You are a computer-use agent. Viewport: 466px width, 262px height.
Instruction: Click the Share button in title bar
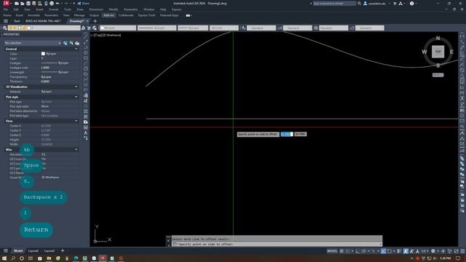[83, 4]
